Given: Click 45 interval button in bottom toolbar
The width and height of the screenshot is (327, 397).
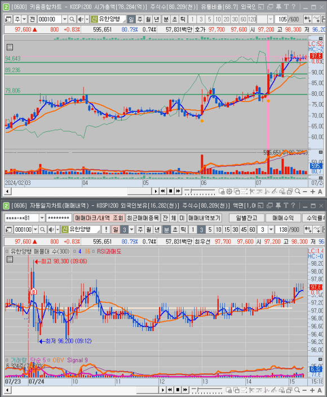Looking at the screenshot, I should point(244,230).
